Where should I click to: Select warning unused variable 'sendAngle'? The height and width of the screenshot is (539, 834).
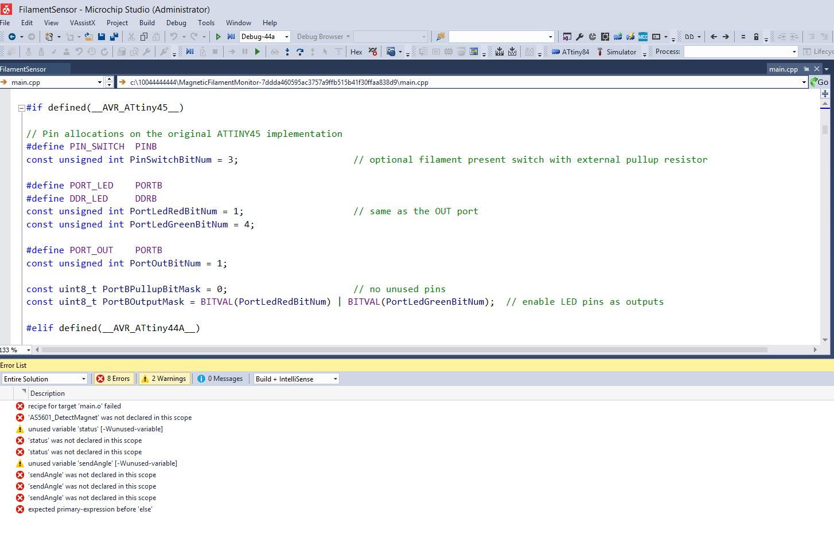pos(103,463)
